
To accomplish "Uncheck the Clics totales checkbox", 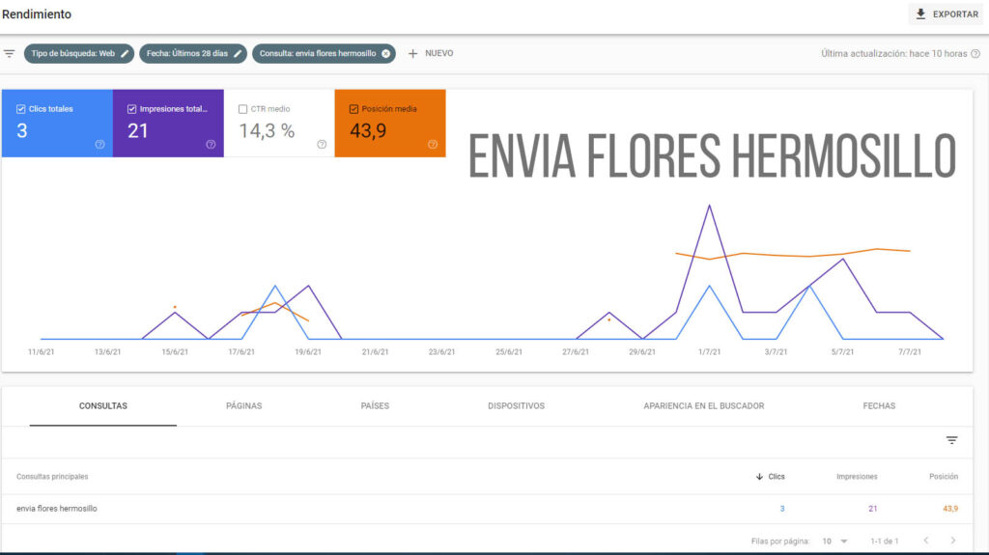I will (21, 109).
